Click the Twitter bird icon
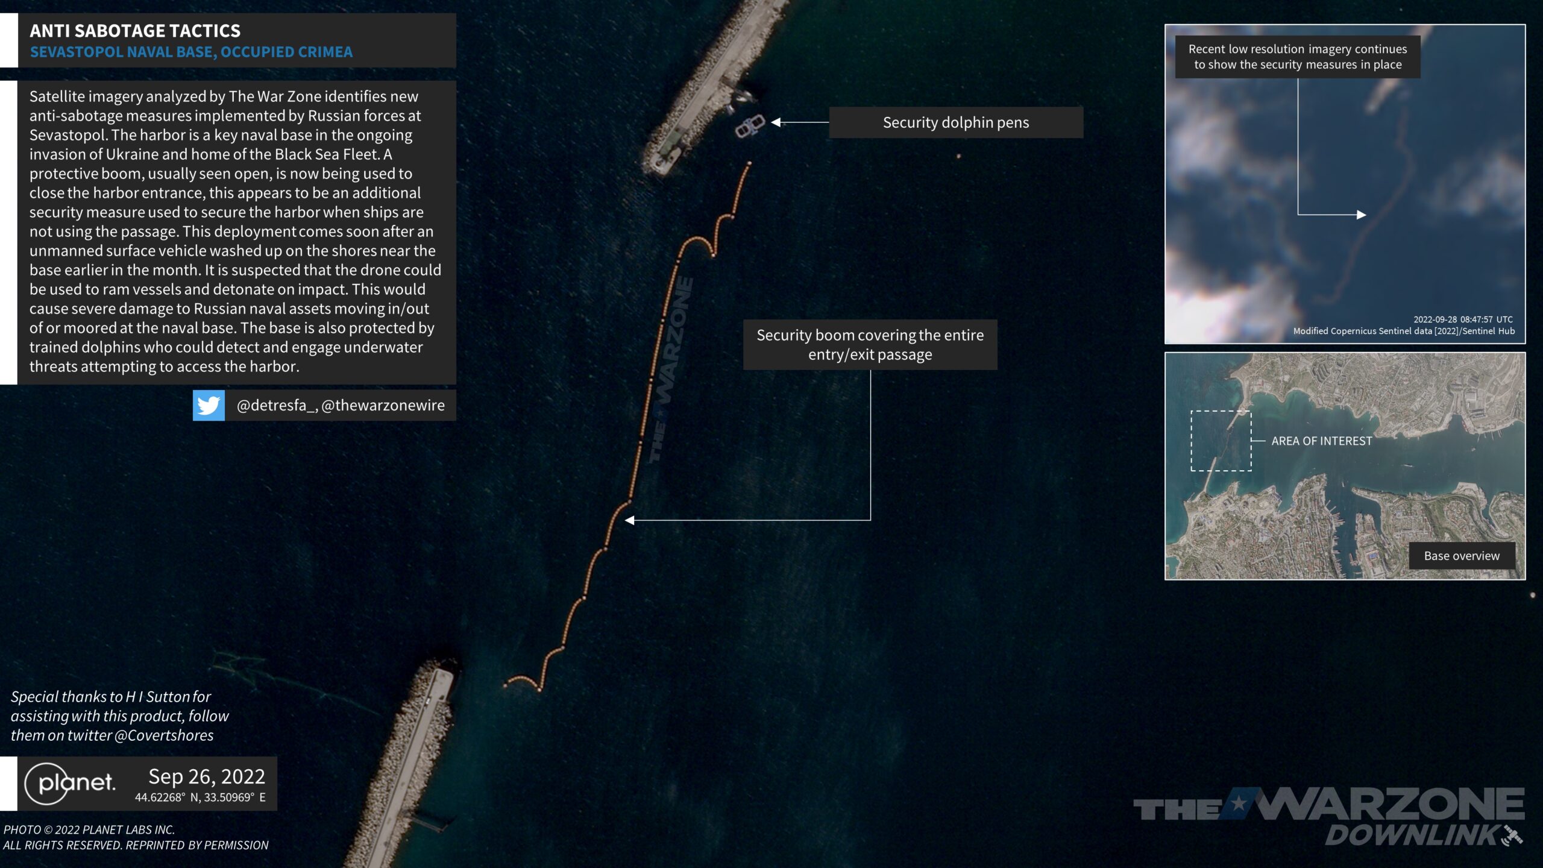Screen dimensions: 1543x868 (209, 405)
